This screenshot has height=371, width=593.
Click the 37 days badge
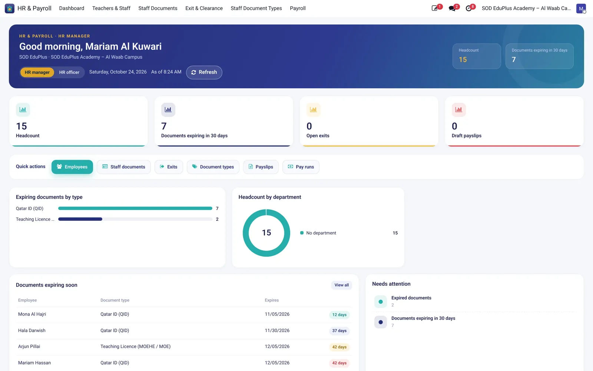(339, 331)
